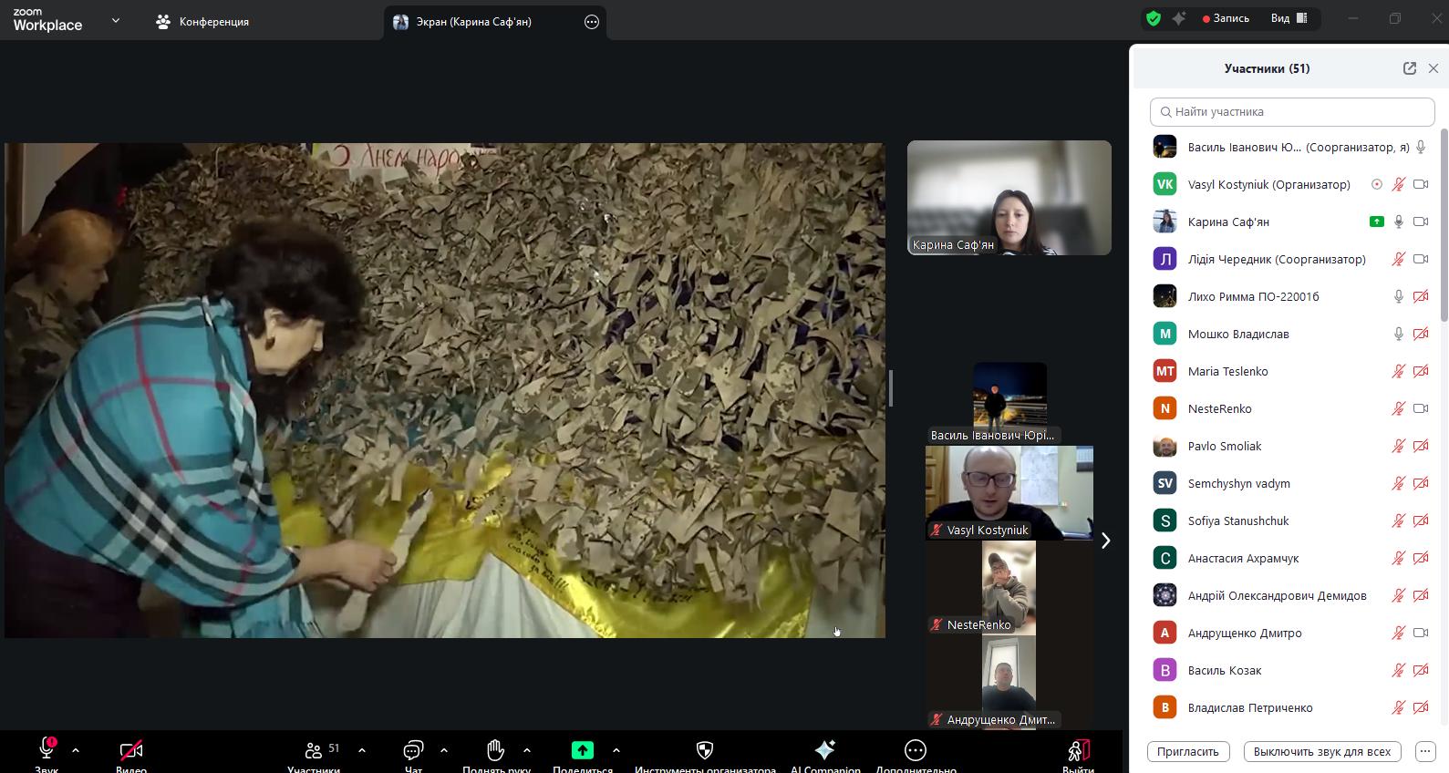Image resolution: width=1449 pixels, height=773 pixels.
Task: Click Поднять руку raise hand button
Action: [x=496, y=755]
